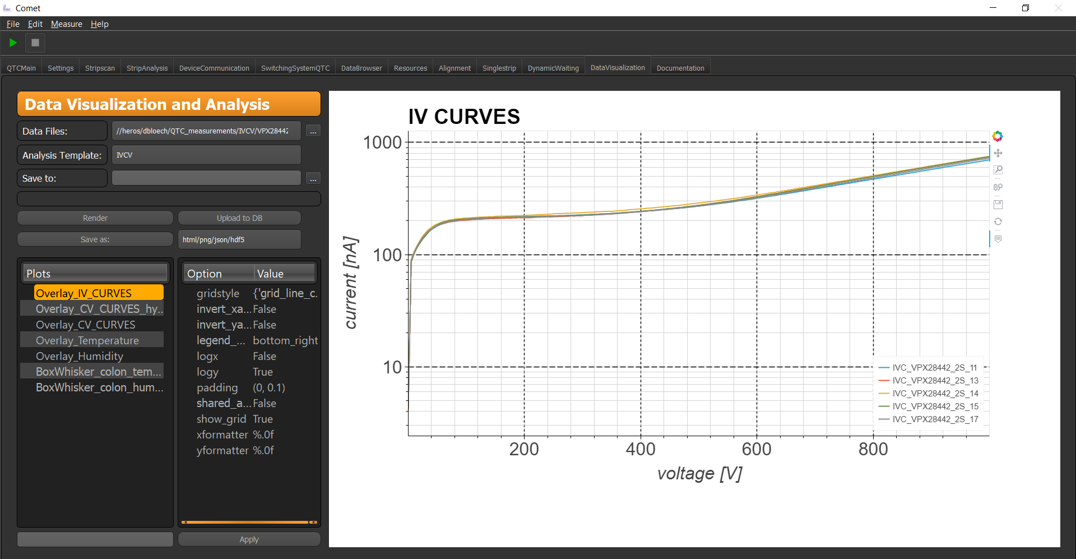This screenshot has width=1076, height=559.
Task: Open the html/png/json/hdf5 format dropdown
Action: (239, 239)
